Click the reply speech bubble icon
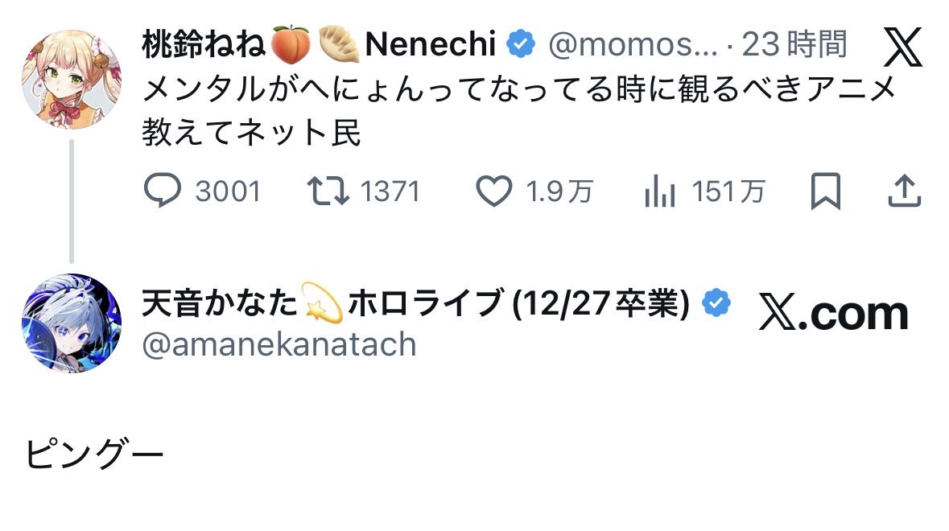 [163, 191]
